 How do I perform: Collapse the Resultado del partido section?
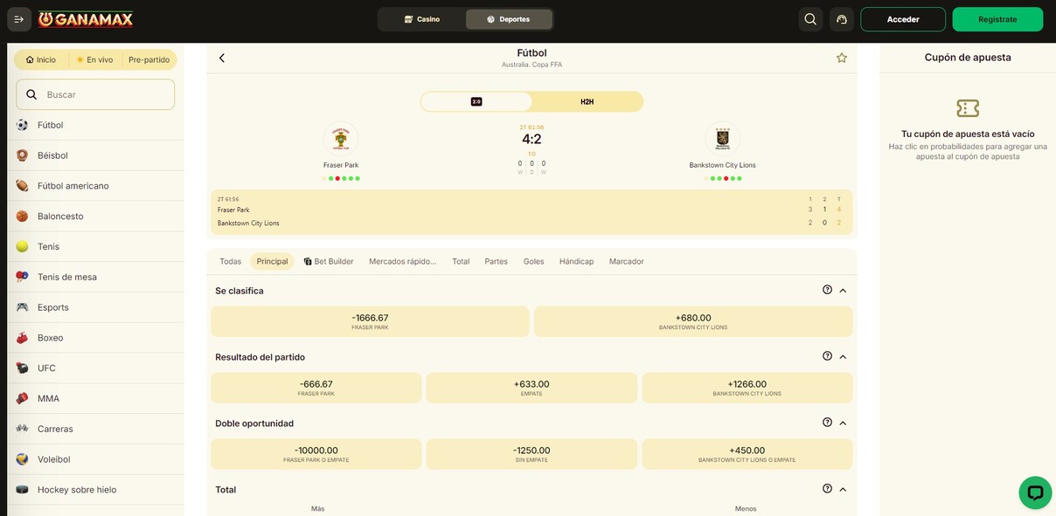843,356
